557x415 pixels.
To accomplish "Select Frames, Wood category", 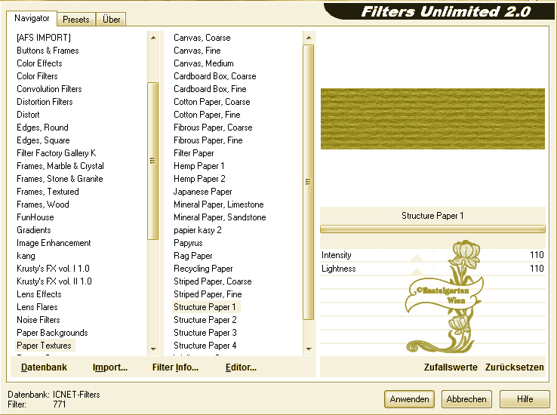I will pos(42,204).
